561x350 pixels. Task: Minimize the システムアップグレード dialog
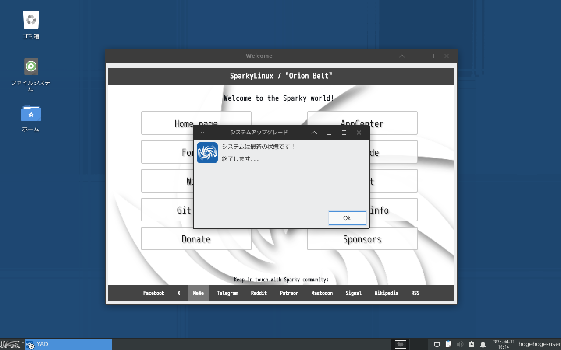(x=329, y=133)
